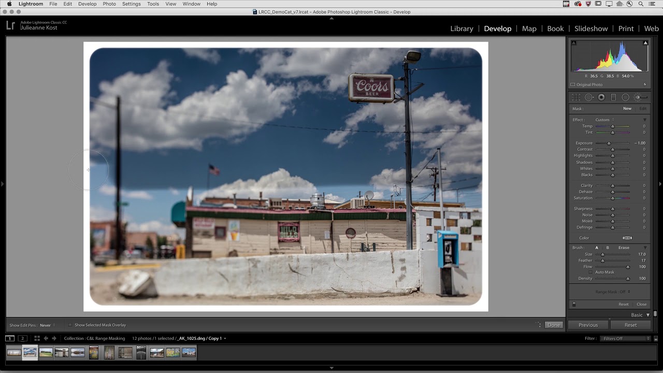This screenshot has height=373, width=663.
Task: Close the Adjustment Brush panel
Action: coord(641,304)
